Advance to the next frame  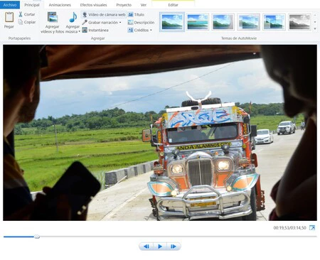(x=174, y=247)
